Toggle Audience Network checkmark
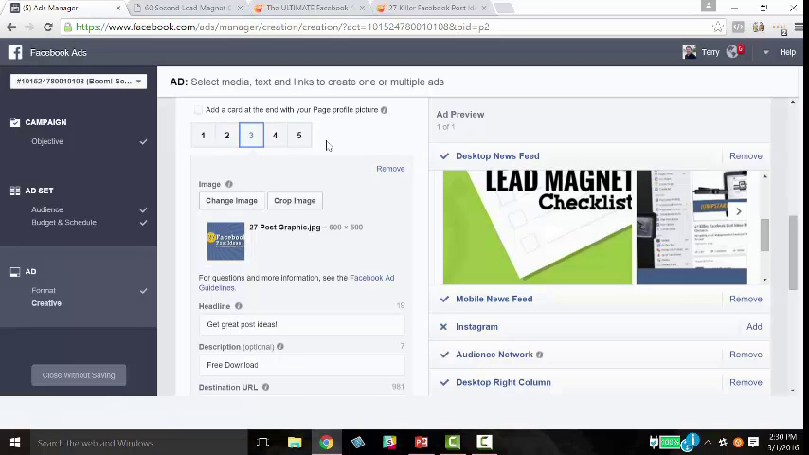The image size is (809, 455). 444,355
